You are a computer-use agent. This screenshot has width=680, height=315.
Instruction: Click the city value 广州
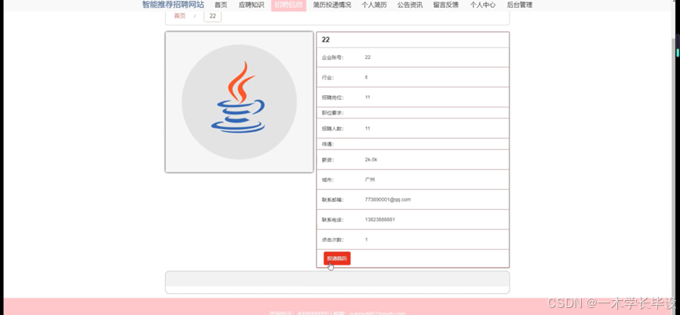370,180
